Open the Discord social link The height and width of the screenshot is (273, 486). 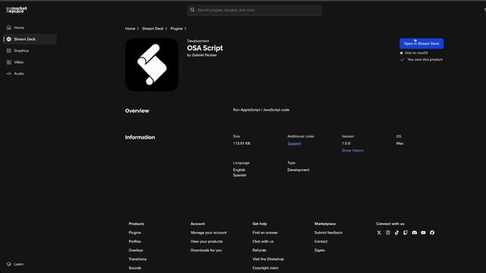pyautogui.click(x=415, y=233)
